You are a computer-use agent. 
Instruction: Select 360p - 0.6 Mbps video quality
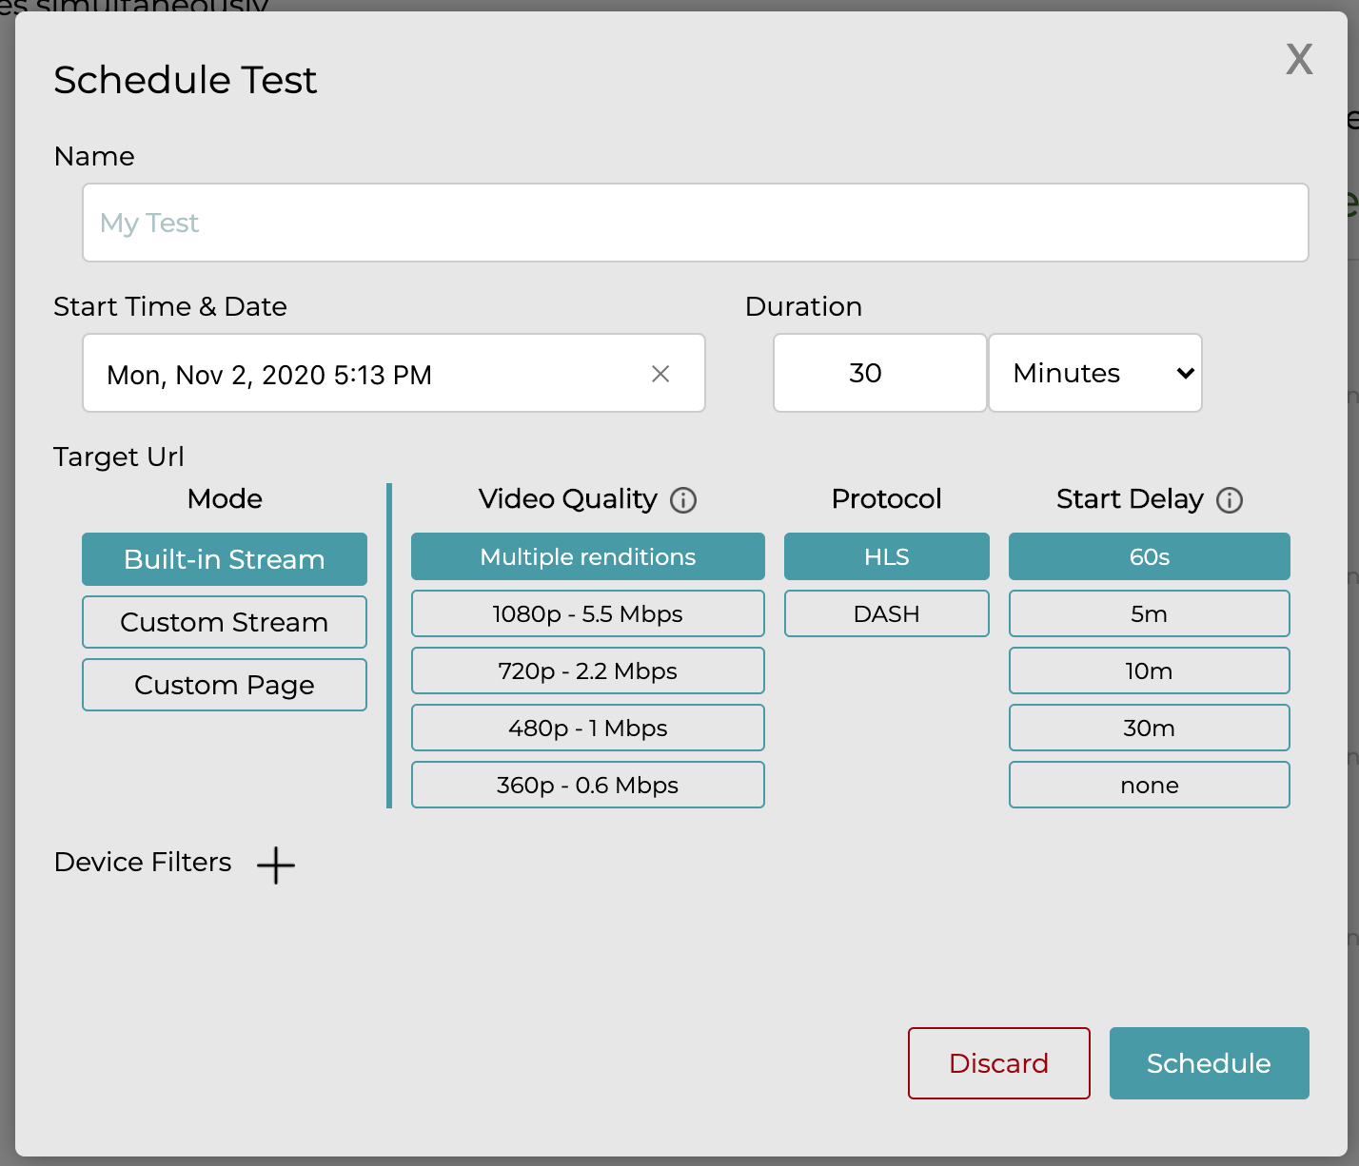pos(587,785)
